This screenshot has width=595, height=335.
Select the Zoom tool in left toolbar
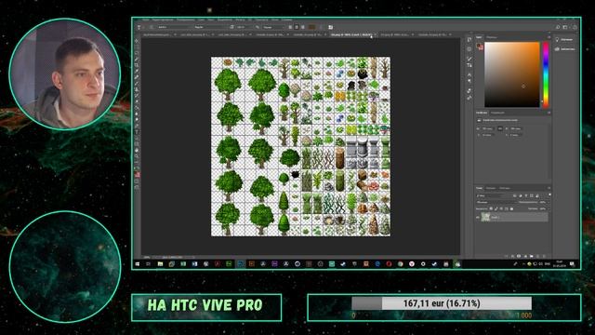138,156
